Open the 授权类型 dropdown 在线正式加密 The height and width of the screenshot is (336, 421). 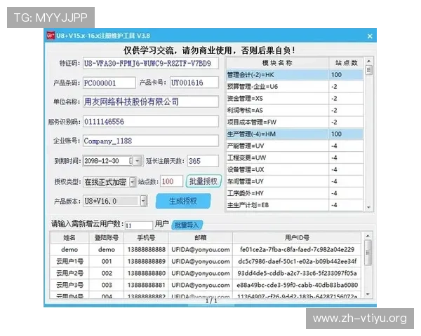[x=133, y=182]
